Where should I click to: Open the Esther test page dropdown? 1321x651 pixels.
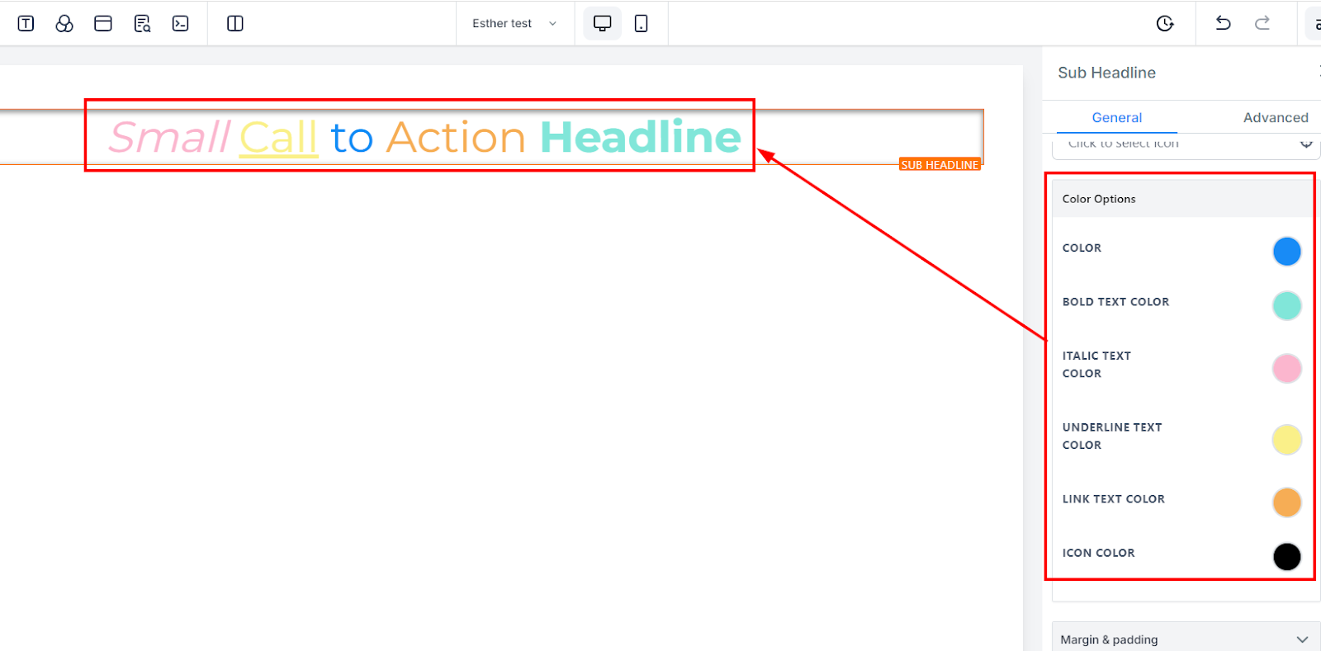(514, 23)
